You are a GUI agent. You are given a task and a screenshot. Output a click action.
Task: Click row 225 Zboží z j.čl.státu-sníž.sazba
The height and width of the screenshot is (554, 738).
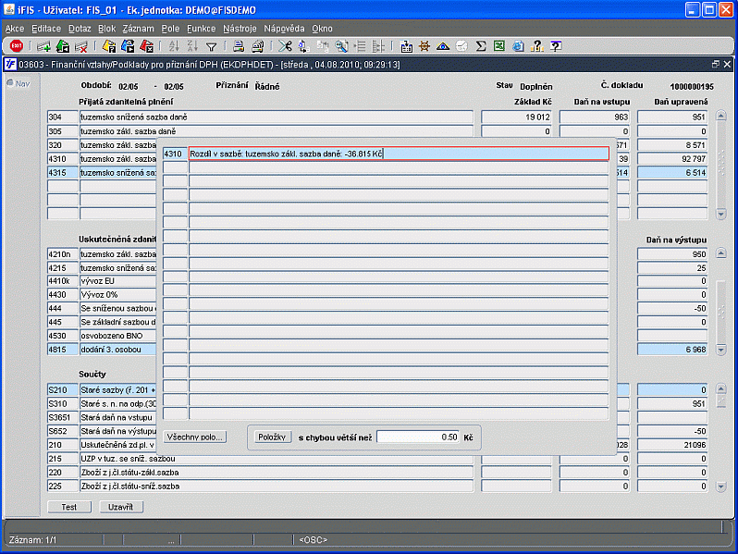pos(260,486)
